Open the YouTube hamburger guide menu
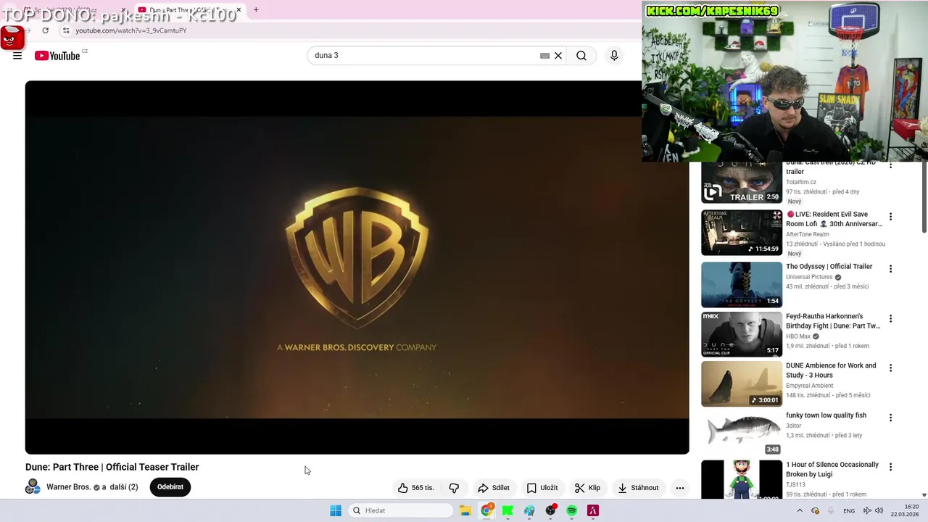Viewport: 928px width, 522px height. point(17,56)
